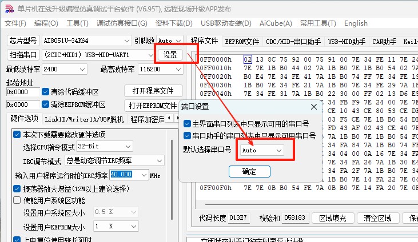The image size is (418, 242).
Task: Open the 资料下载(D) menu
Action: pos(174,23)
